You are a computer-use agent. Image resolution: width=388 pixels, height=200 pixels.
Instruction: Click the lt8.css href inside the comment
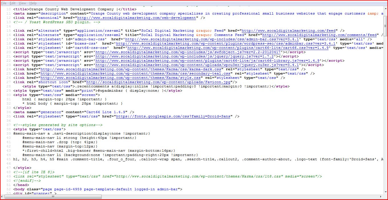click(x=198, y=176)
